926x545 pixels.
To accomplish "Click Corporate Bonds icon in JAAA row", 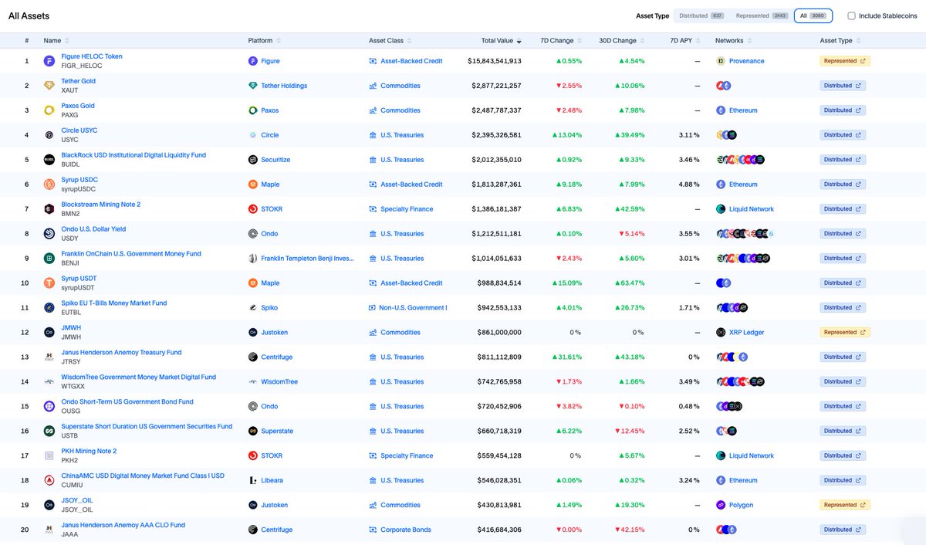I will click(x=373, y=530).
